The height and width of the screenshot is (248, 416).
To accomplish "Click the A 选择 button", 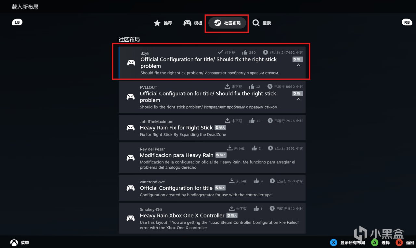I will click(380, 242).
